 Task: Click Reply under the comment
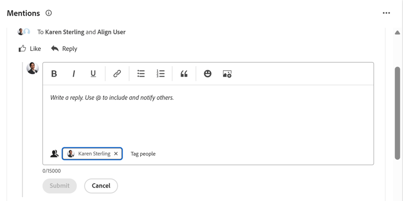coord(64,49)
